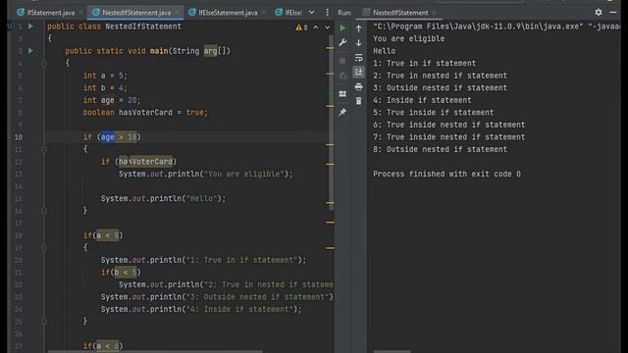Click 'int a = 5;' declaration
The image size is (628, 353).
[x=105, y=76]
